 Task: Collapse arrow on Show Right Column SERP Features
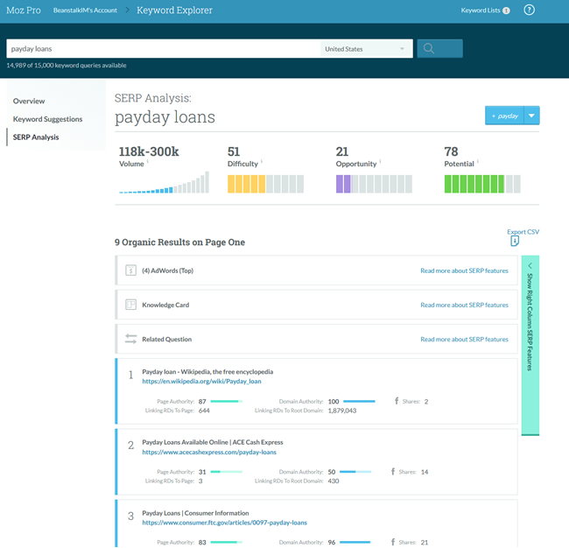[x=530, y=265]
